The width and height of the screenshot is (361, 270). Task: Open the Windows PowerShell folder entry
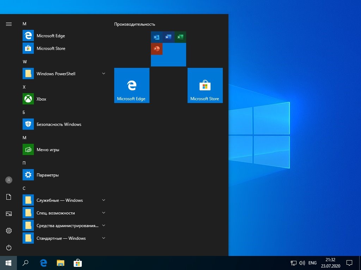click(x=64, y=74)
